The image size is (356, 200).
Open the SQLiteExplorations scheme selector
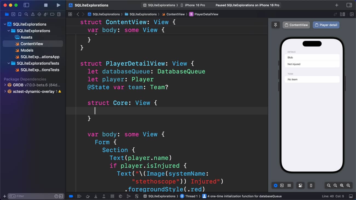tap(159, 5)
